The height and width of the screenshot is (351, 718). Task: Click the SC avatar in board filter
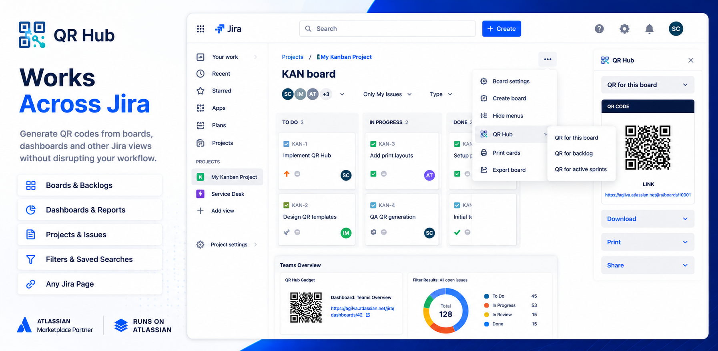288,94
